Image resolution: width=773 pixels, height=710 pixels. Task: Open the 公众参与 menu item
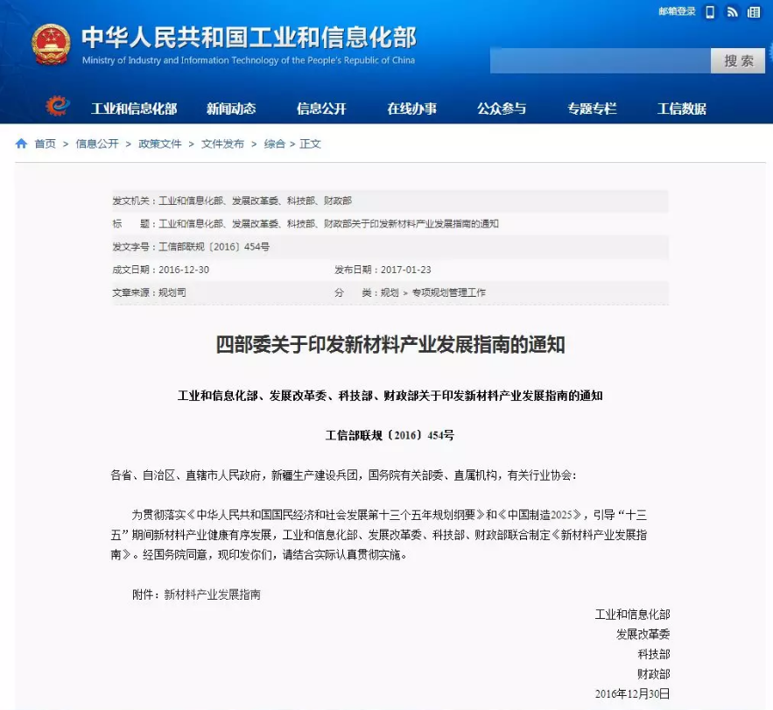pyautogui.click(x=502, y=109)
